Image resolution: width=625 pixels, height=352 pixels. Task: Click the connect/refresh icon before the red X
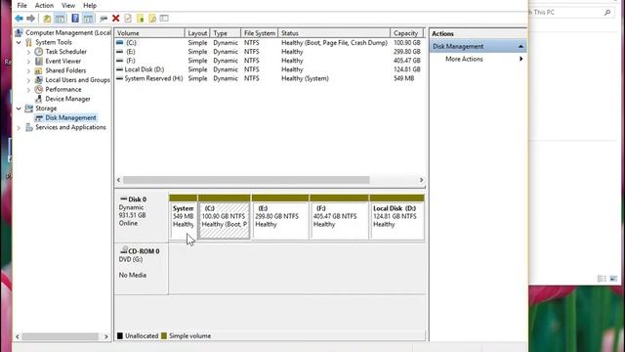[104, 19]
